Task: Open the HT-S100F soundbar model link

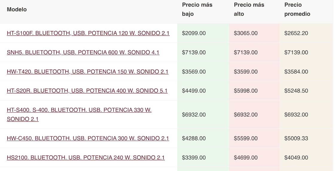Action: click(x=88, y=33)
